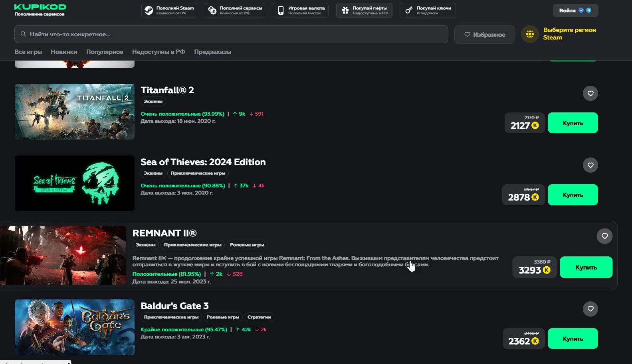Toggle favorite heart for Baldur's Gate 3
632x364 pixels.
point(590,309)
